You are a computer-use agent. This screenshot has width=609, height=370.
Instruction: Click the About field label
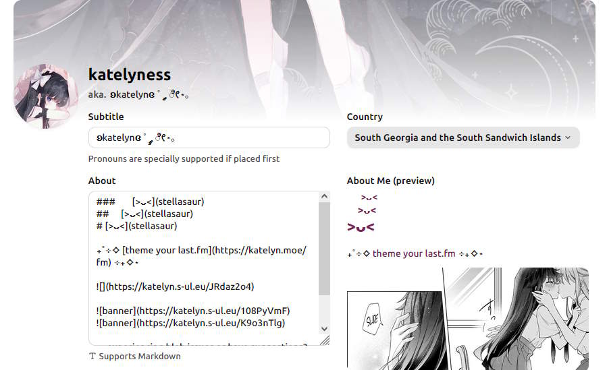(102, 181)
